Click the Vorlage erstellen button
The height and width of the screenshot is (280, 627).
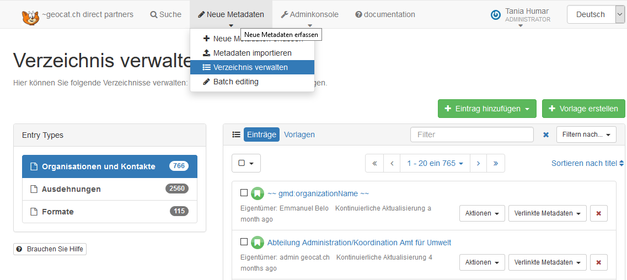point(583,109)
